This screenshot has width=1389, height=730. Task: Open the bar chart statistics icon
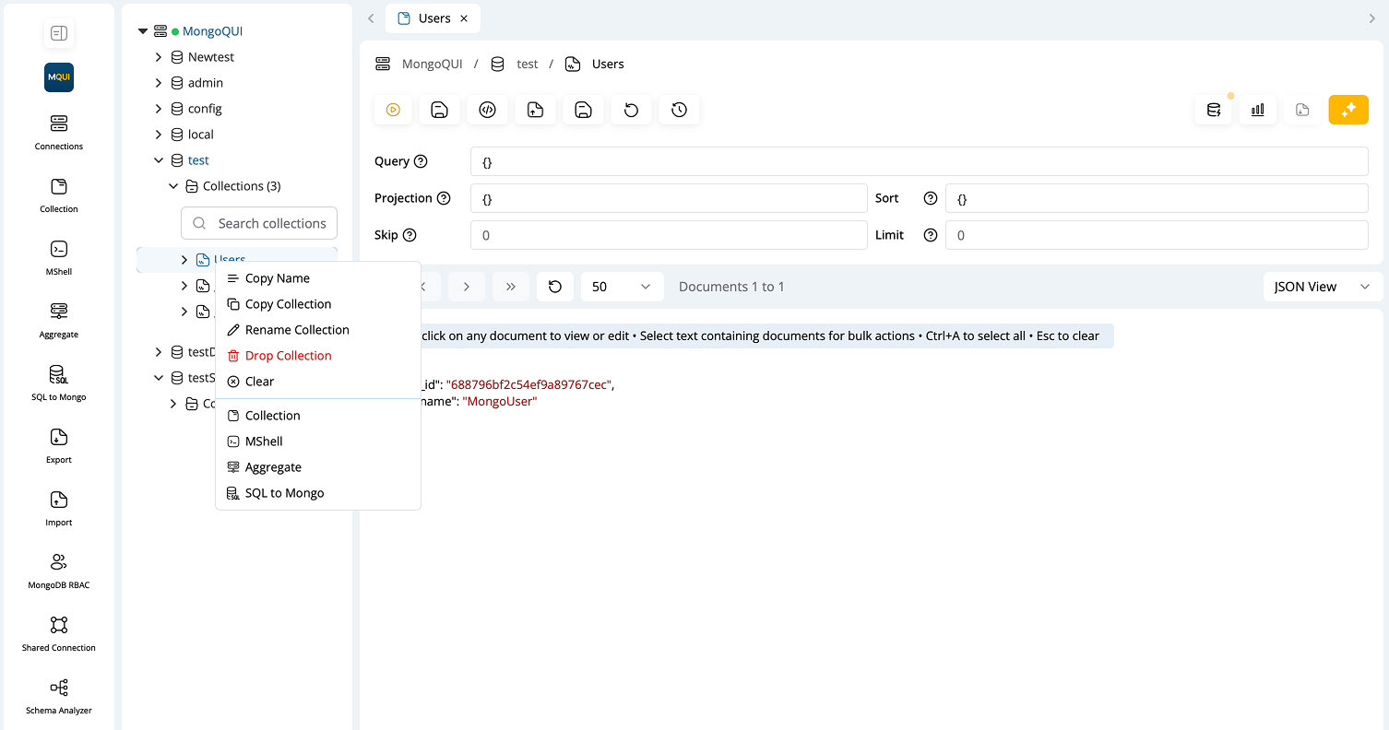click(1257, 110)
